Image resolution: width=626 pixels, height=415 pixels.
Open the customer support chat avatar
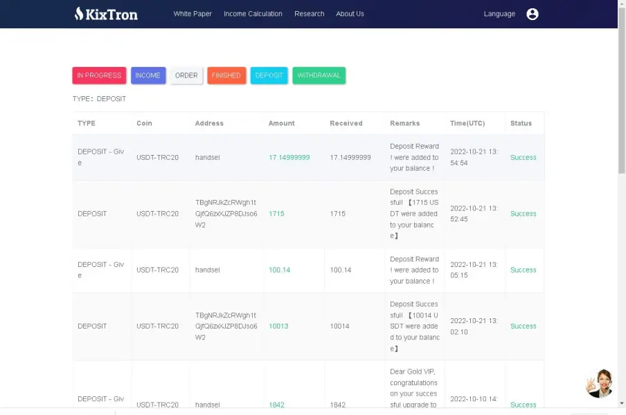click(x=600, y=383)
